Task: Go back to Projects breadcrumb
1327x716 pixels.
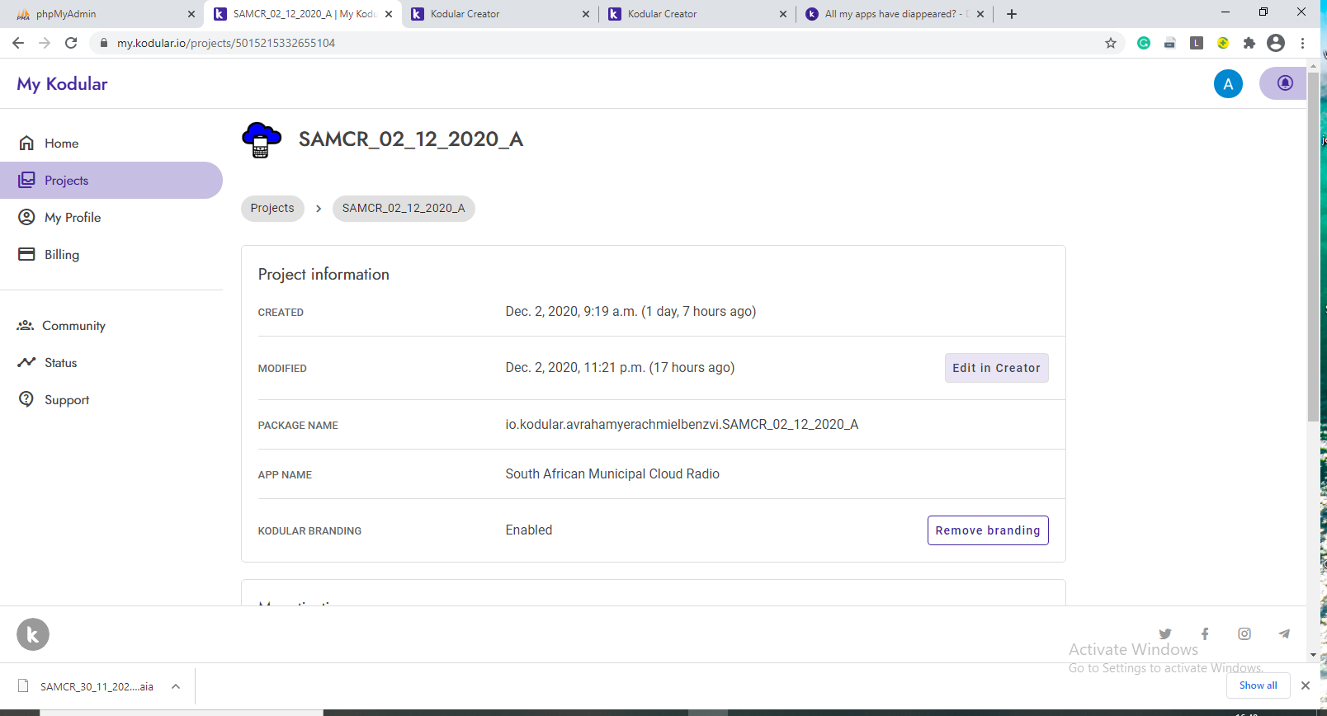Action: click(272, 208)
